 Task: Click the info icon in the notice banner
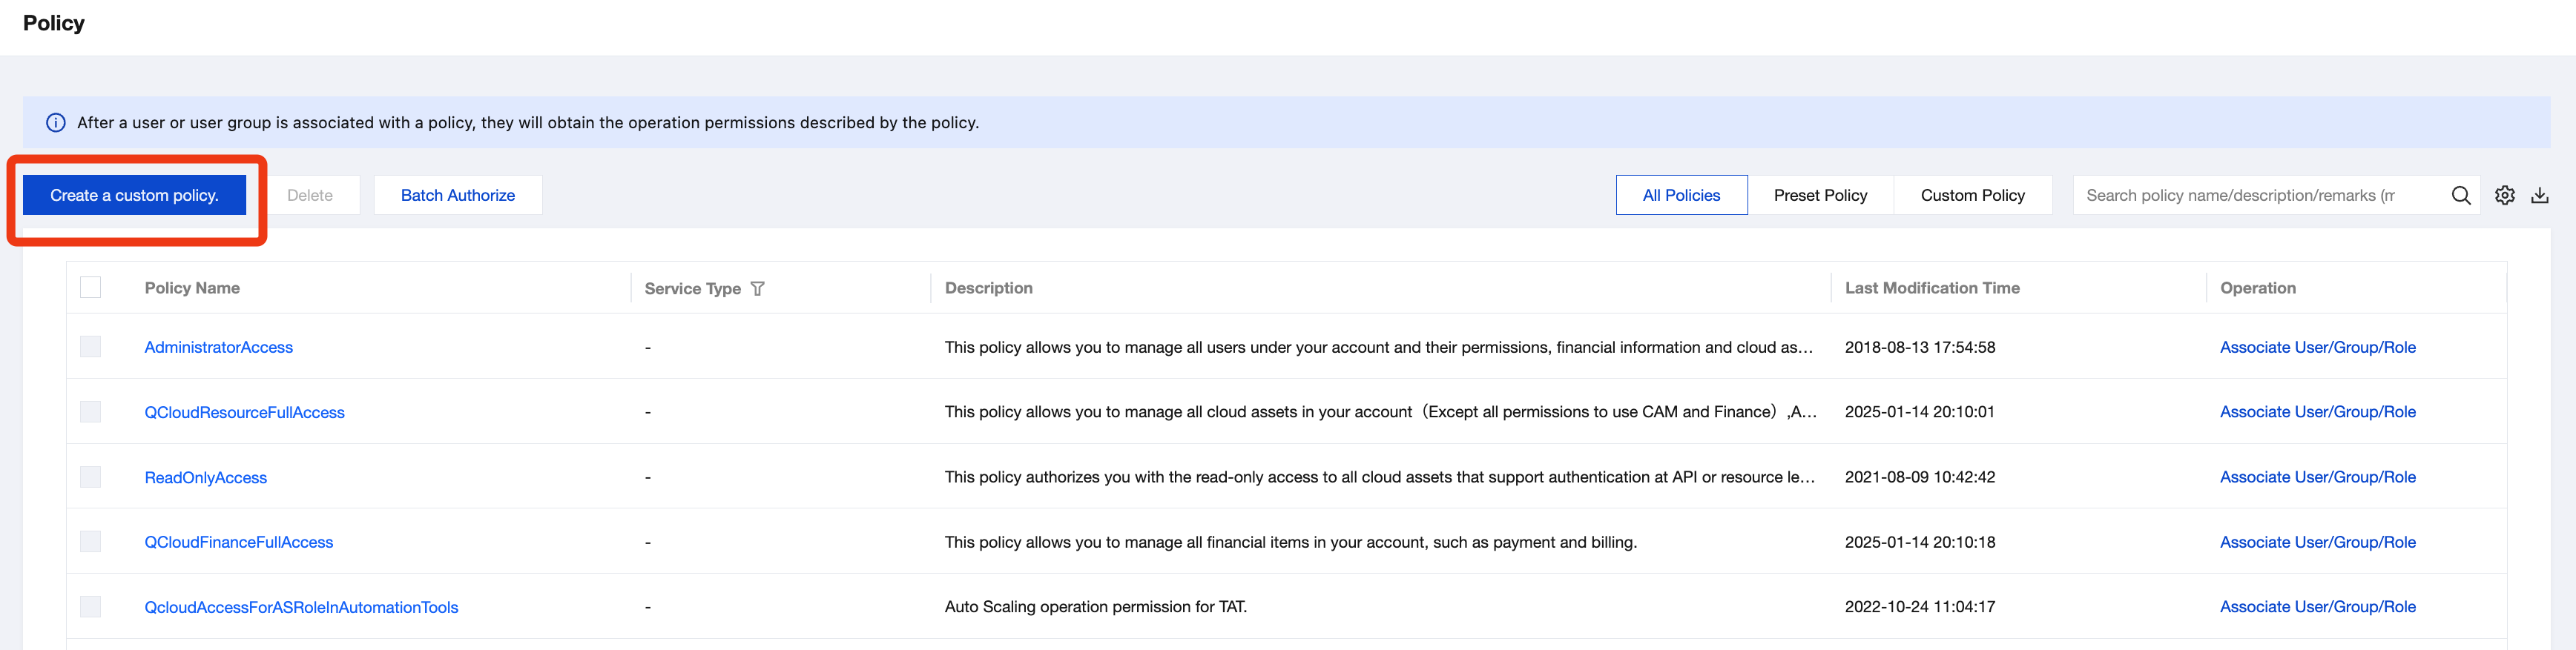[x=56, y=123]
